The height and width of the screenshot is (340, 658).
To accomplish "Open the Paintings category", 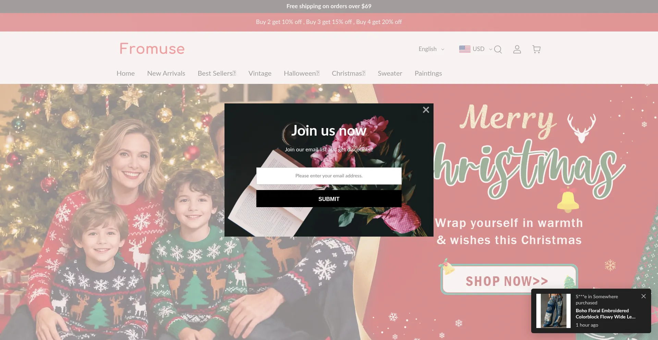I will 428,73.
